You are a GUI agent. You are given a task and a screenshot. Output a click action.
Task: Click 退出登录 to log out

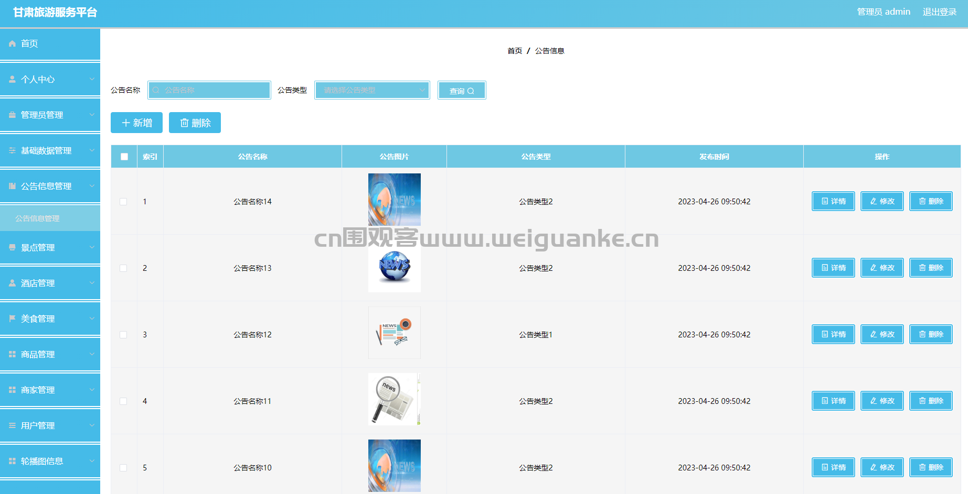[x=939, y=12]
